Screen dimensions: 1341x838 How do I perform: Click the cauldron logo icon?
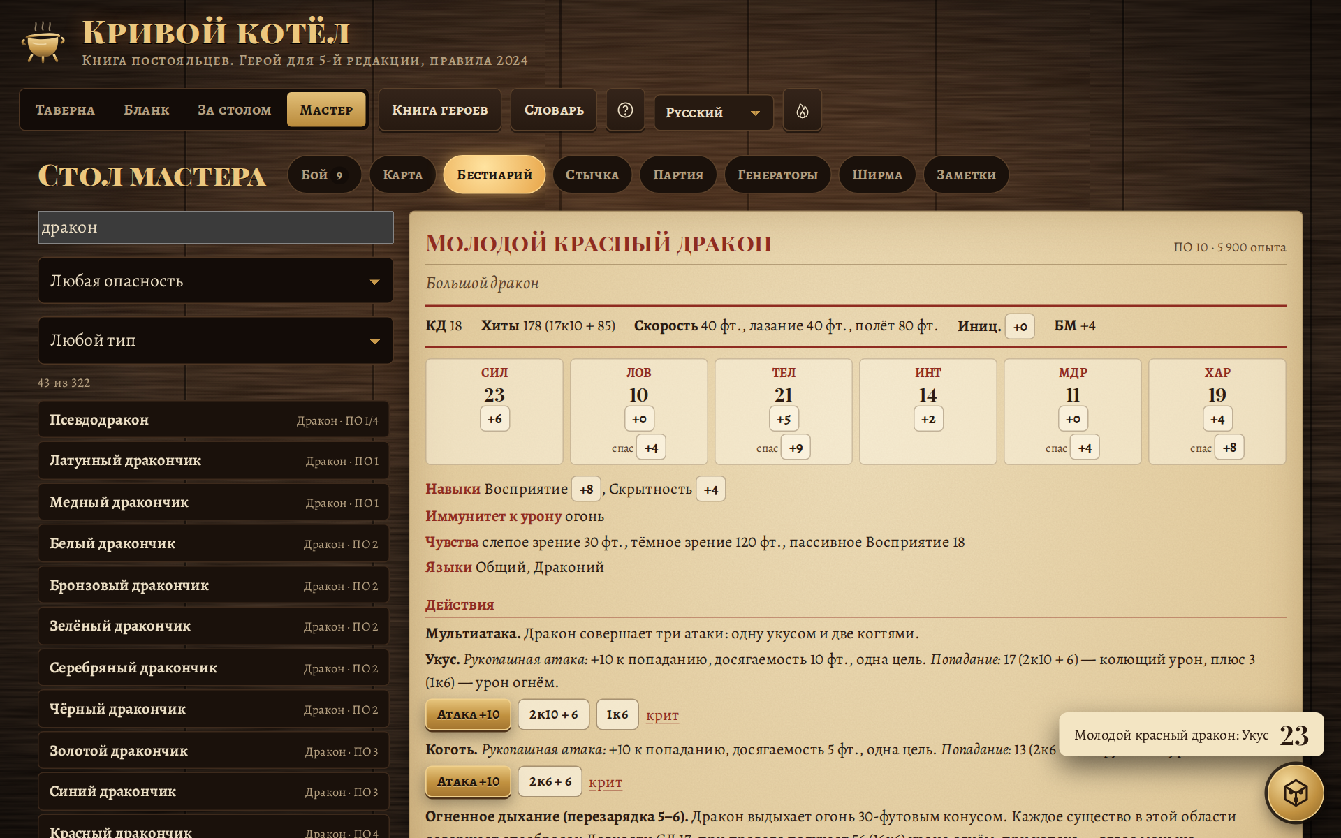click(43, 42)
